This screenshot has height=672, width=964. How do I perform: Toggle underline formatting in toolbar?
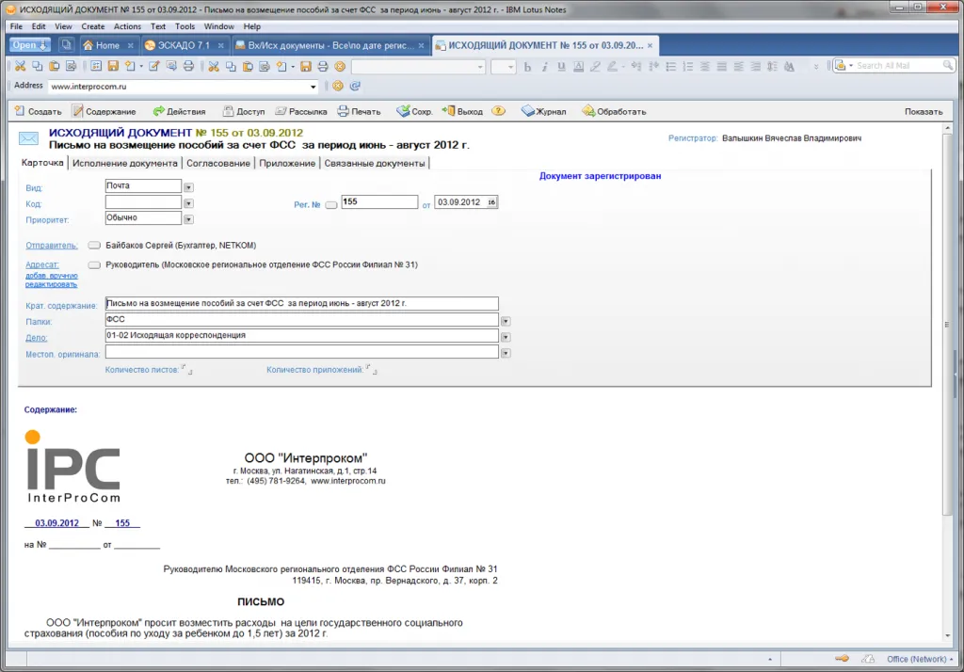coord(561,67)
